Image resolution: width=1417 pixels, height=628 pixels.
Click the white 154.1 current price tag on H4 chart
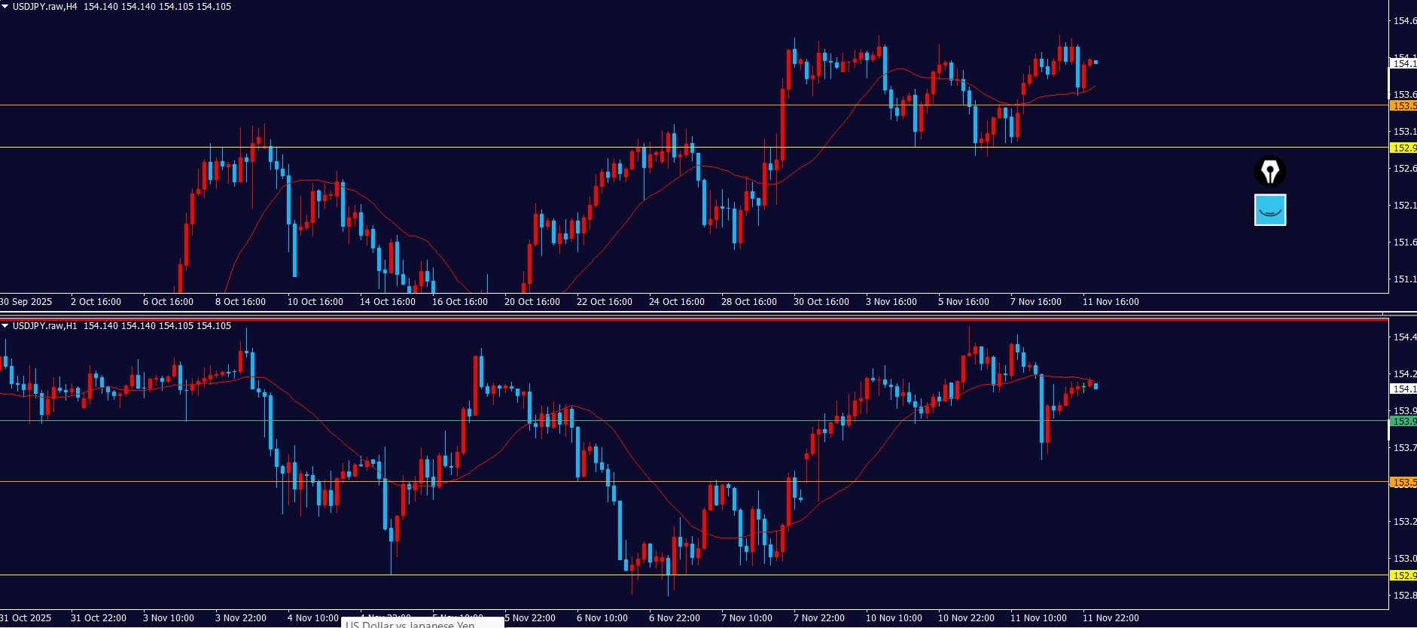click(1403, 64)
